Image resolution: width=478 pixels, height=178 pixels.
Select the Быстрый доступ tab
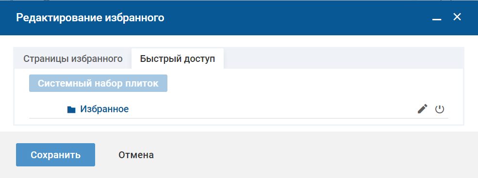point(178,59)
